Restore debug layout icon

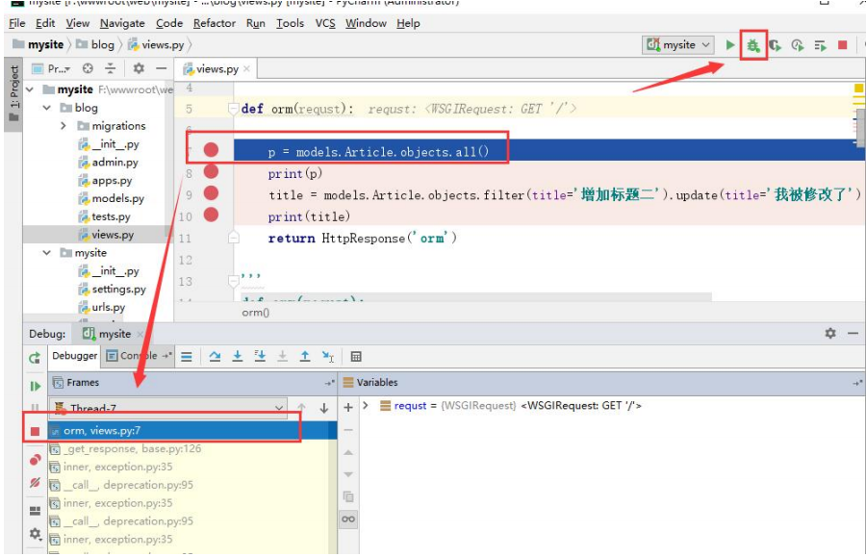tap(35, 511)
